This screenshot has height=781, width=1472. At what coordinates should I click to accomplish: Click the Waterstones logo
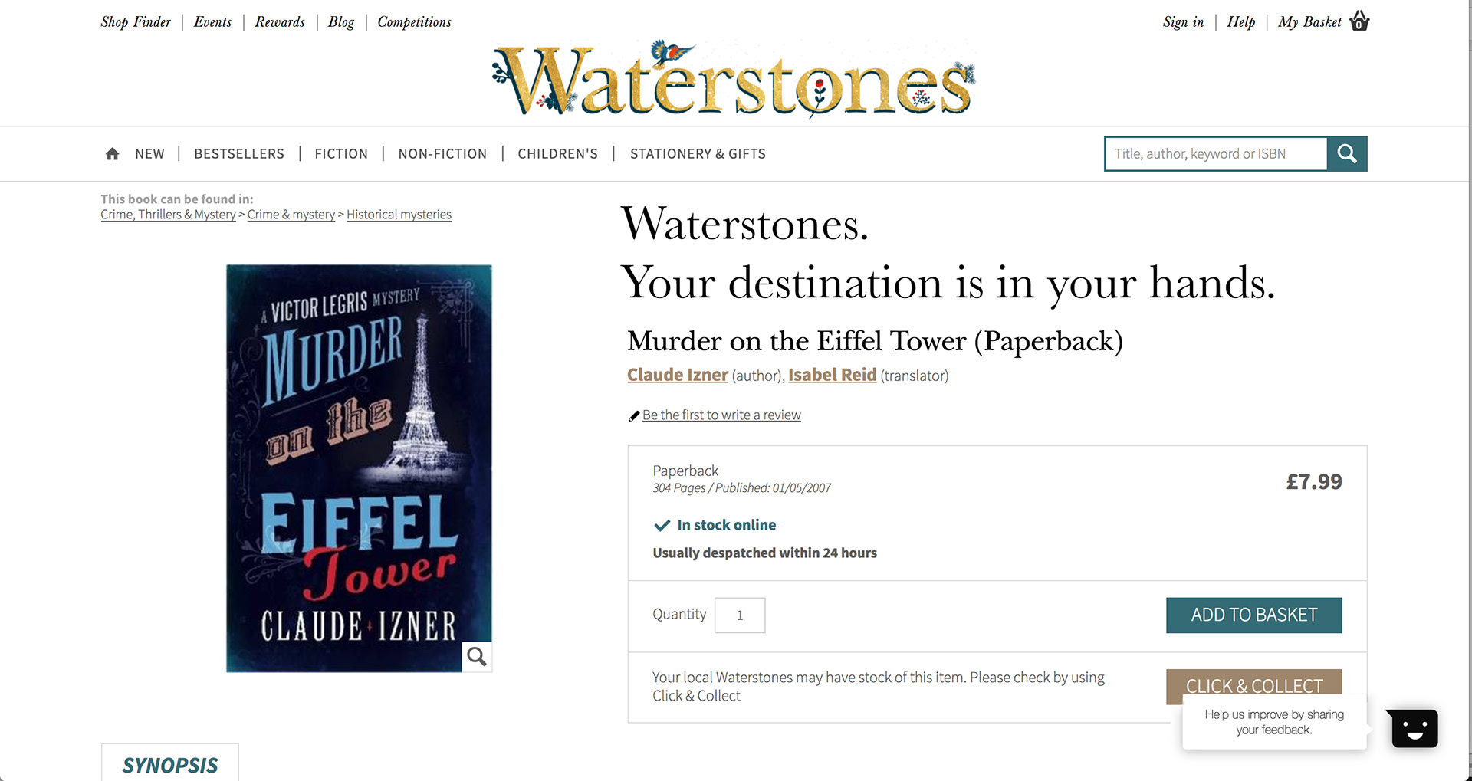coord(734,80)
